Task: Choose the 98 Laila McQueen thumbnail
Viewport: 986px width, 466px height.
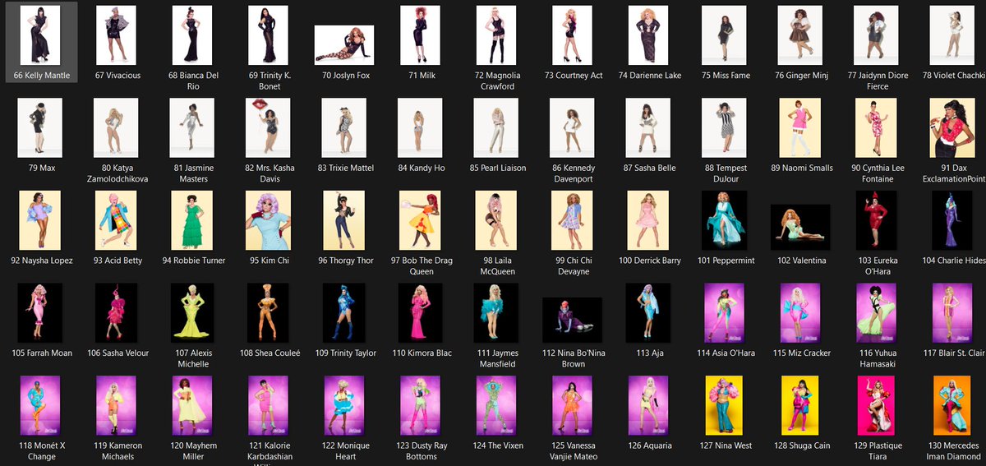Action: pos(496,220)
